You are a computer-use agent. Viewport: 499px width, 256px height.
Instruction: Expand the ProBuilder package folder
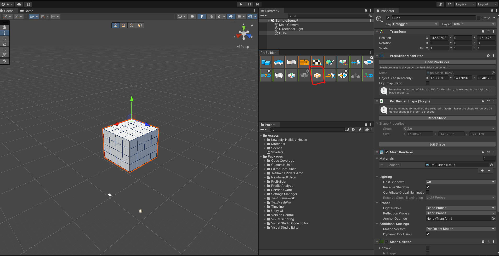pos(265,182)
